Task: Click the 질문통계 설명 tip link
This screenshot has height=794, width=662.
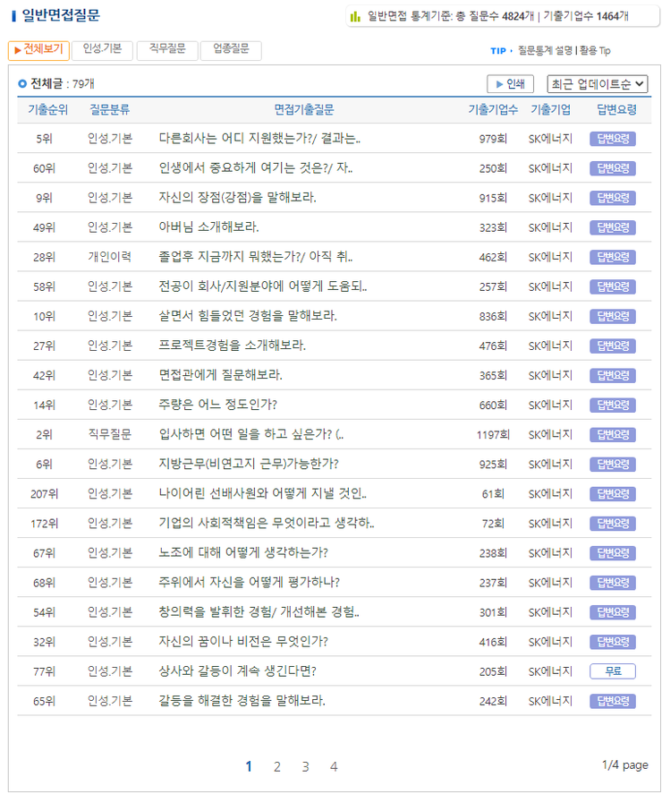Action: [x=546, y=51]
